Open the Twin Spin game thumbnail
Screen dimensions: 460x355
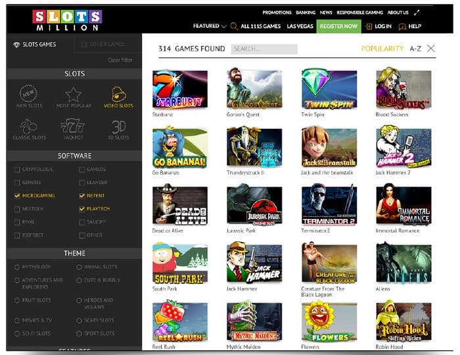329,89
